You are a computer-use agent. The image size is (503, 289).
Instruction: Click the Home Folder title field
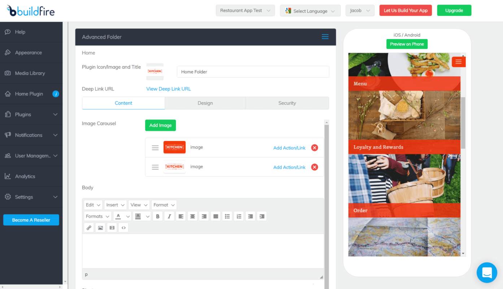pyautogui.click(x=253, y=72)
